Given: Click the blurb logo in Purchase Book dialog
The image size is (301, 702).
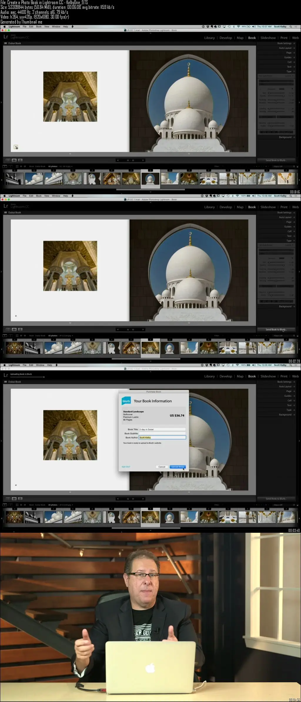Looking at the screenshot, I should (x=126, y=401).
